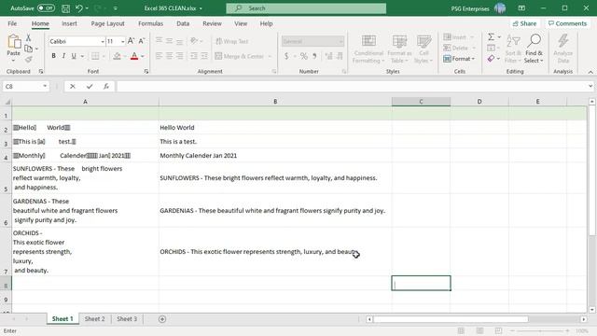Image resolution: width=597 pixels, height=336 pixels.
Task: Click the Format Painter brush icon
Action: point(29,60)
